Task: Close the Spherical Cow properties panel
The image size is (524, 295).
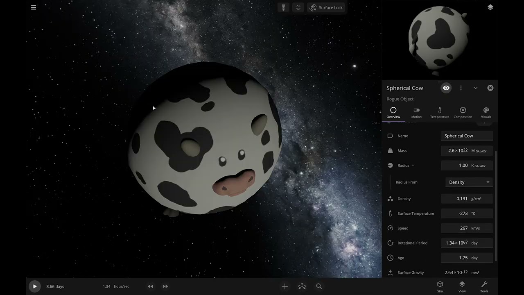Action: pyautogui.click(x=490, y=88)
